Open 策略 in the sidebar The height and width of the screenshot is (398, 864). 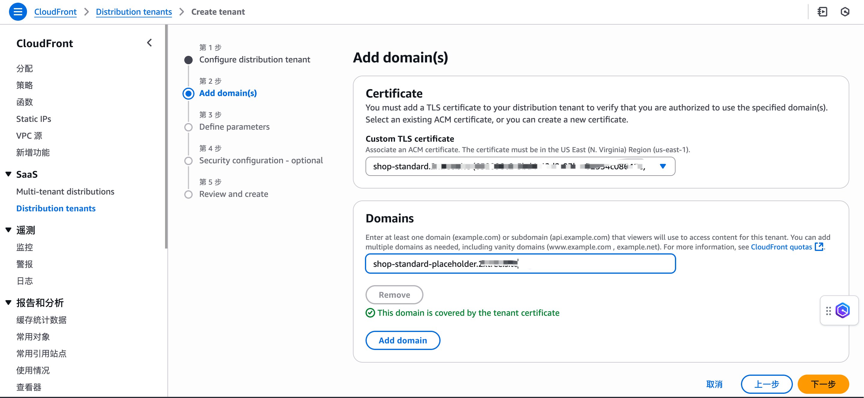pos(25,85)
